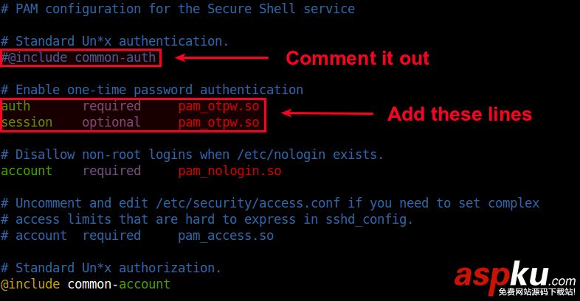Click pam_otpw.so on the session line
Viewport: 580px width, 301px height.
[x=218, y=122]
